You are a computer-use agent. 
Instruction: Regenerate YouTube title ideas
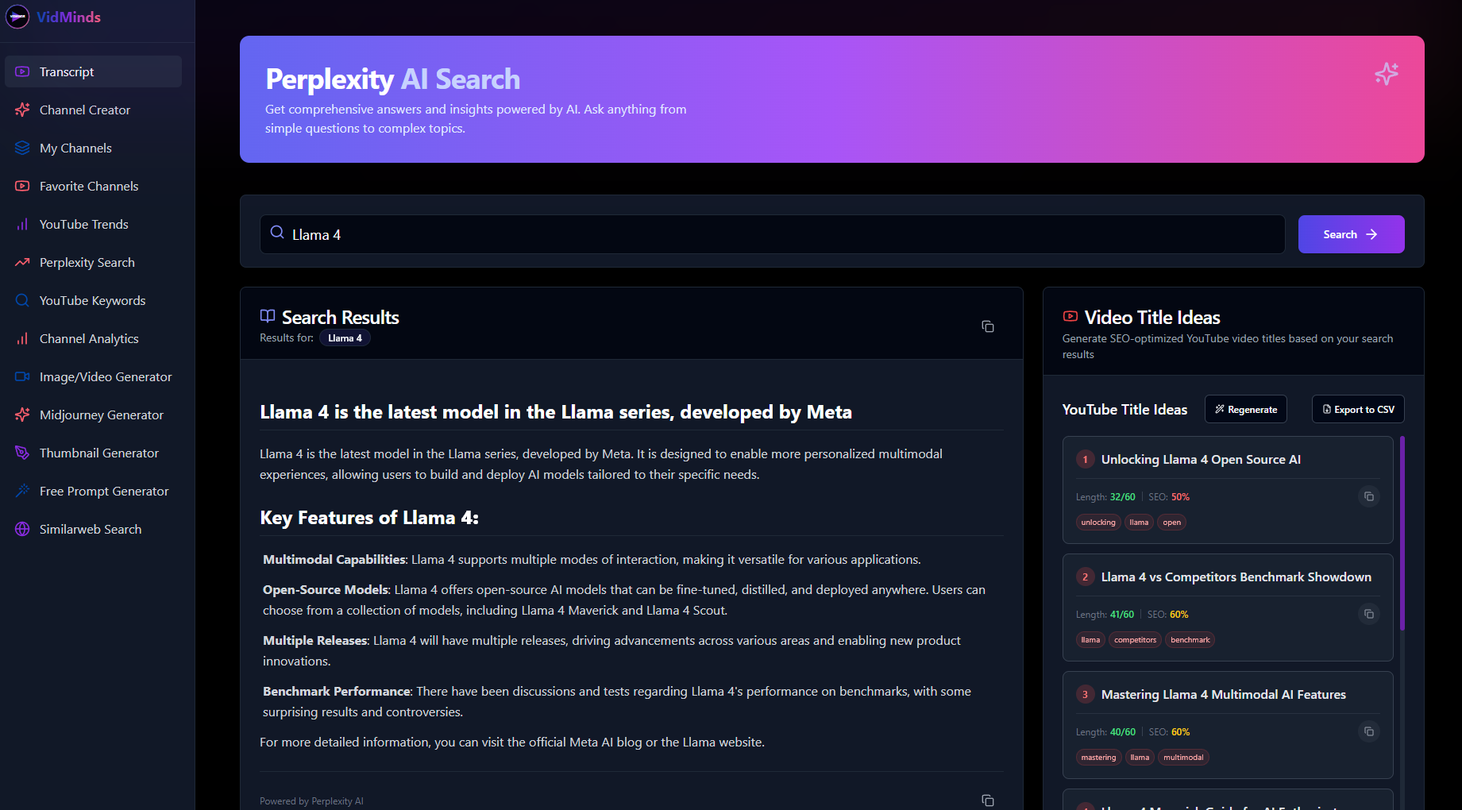(x=1246, y=409)
